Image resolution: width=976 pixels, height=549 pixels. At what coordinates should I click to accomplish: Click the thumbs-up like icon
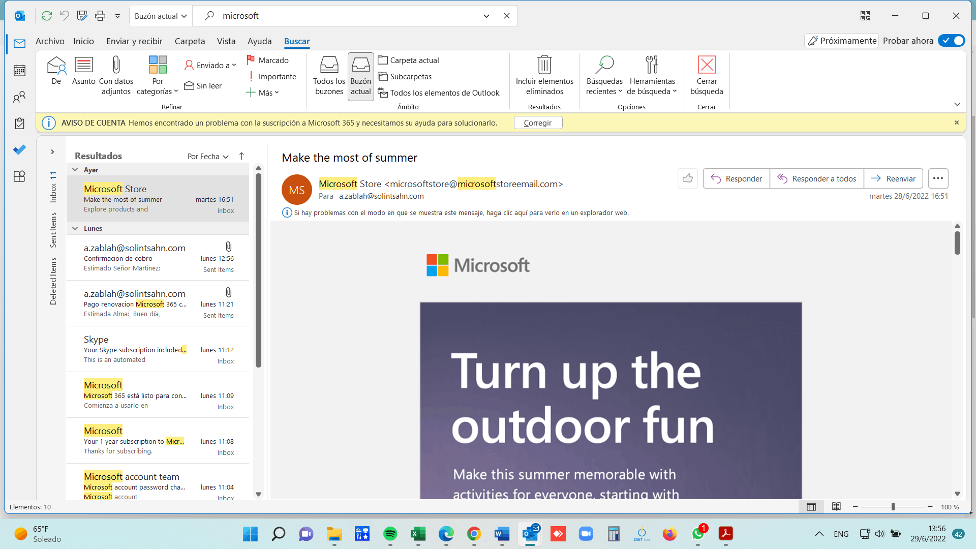pos(688,178)
